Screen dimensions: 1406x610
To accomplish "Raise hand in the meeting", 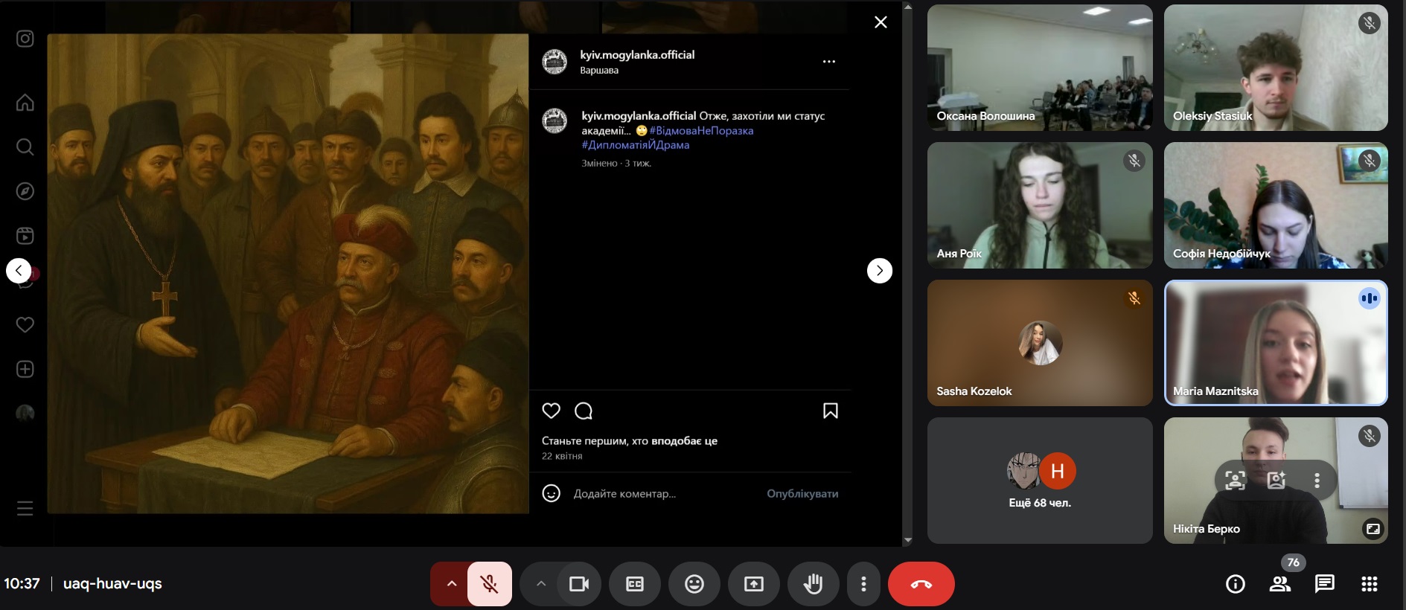I will 814,584.
